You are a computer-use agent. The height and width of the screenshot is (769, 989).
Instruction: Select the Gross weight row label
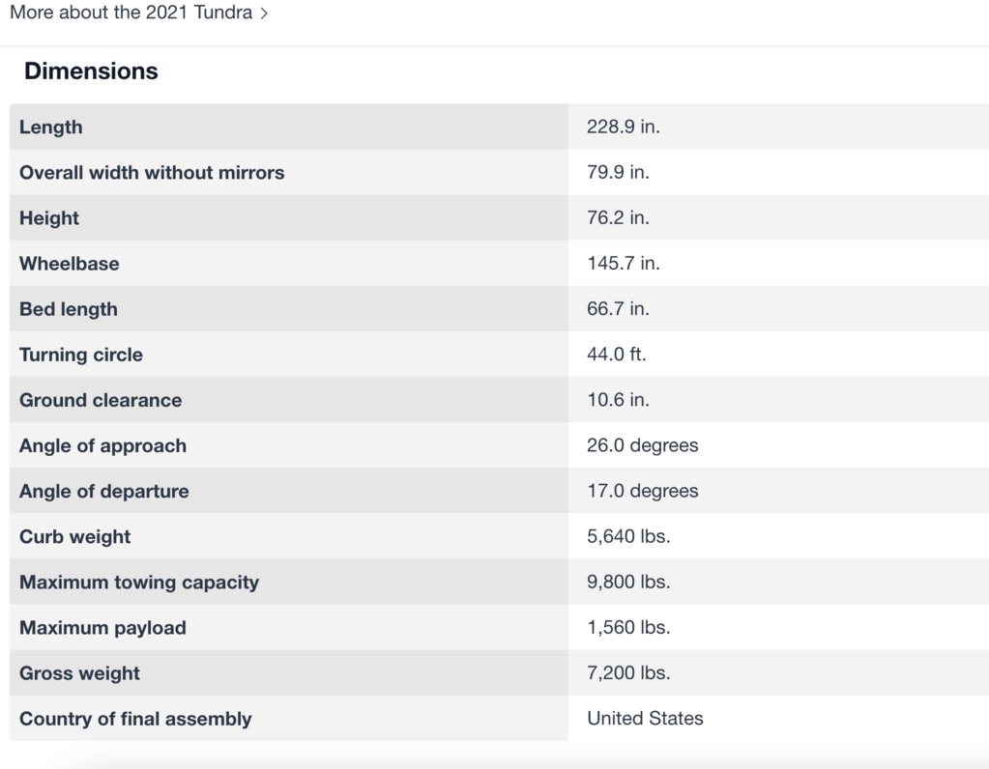pyautogui.click(x=79, y=673)
